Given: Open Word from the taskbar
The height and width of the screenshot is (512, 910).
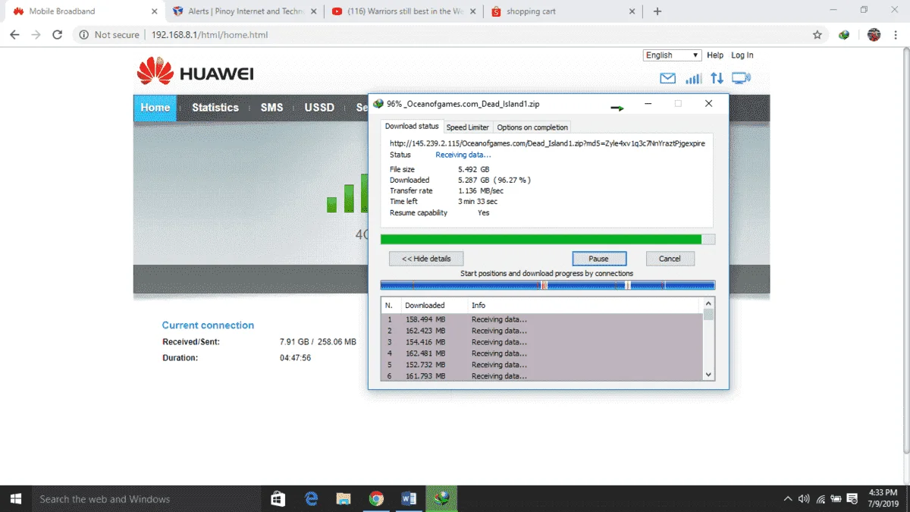Looking at the screenshot, I should click(x=409, y=499).
